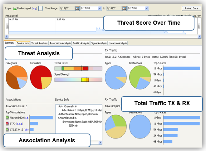Click the STA3 station icon
The width and height of the screenshot is (206, 151).
click(x=7, y=124)
